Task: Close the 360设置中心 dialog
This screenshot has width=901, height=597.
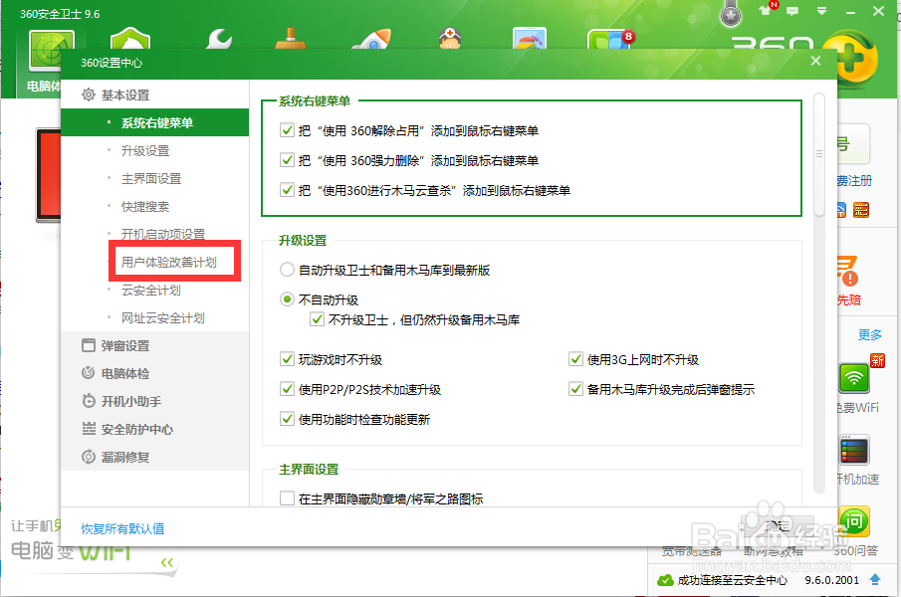Action: 815,61
